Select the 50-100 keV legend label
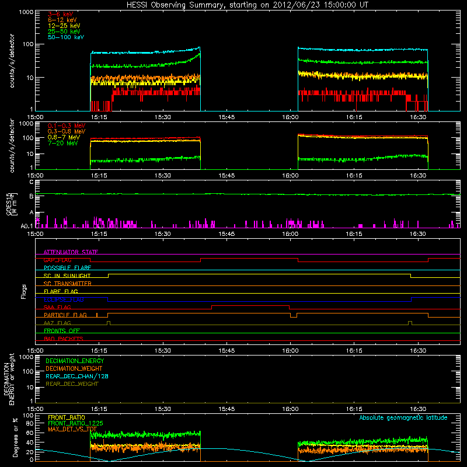Viewport: 467px width, 467px height. [65, 37]
